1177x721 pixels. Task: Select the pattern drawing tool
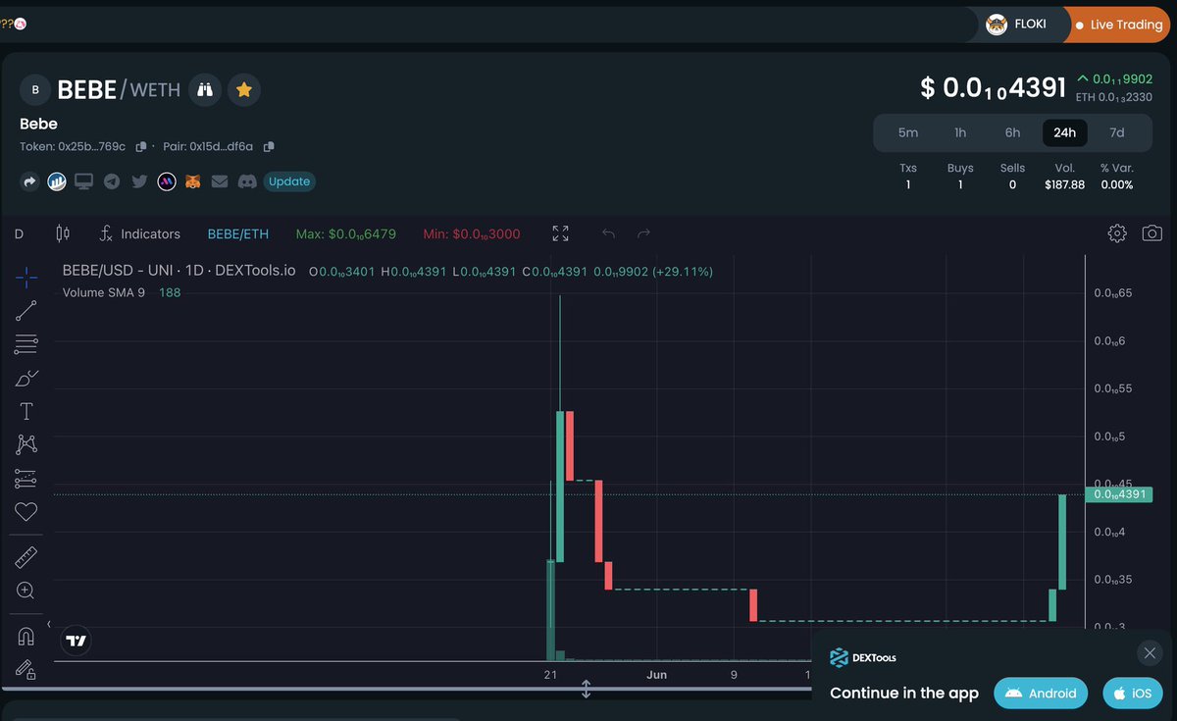coord(26,444)
